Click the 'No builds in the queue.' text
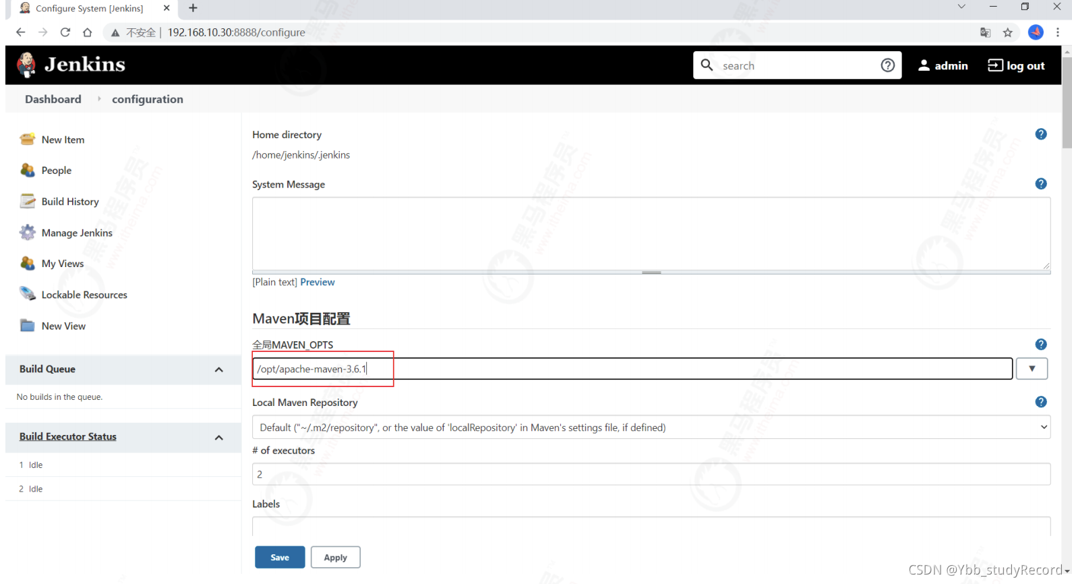The width and height of the screenshot is (1072, 584). point(59,397)
